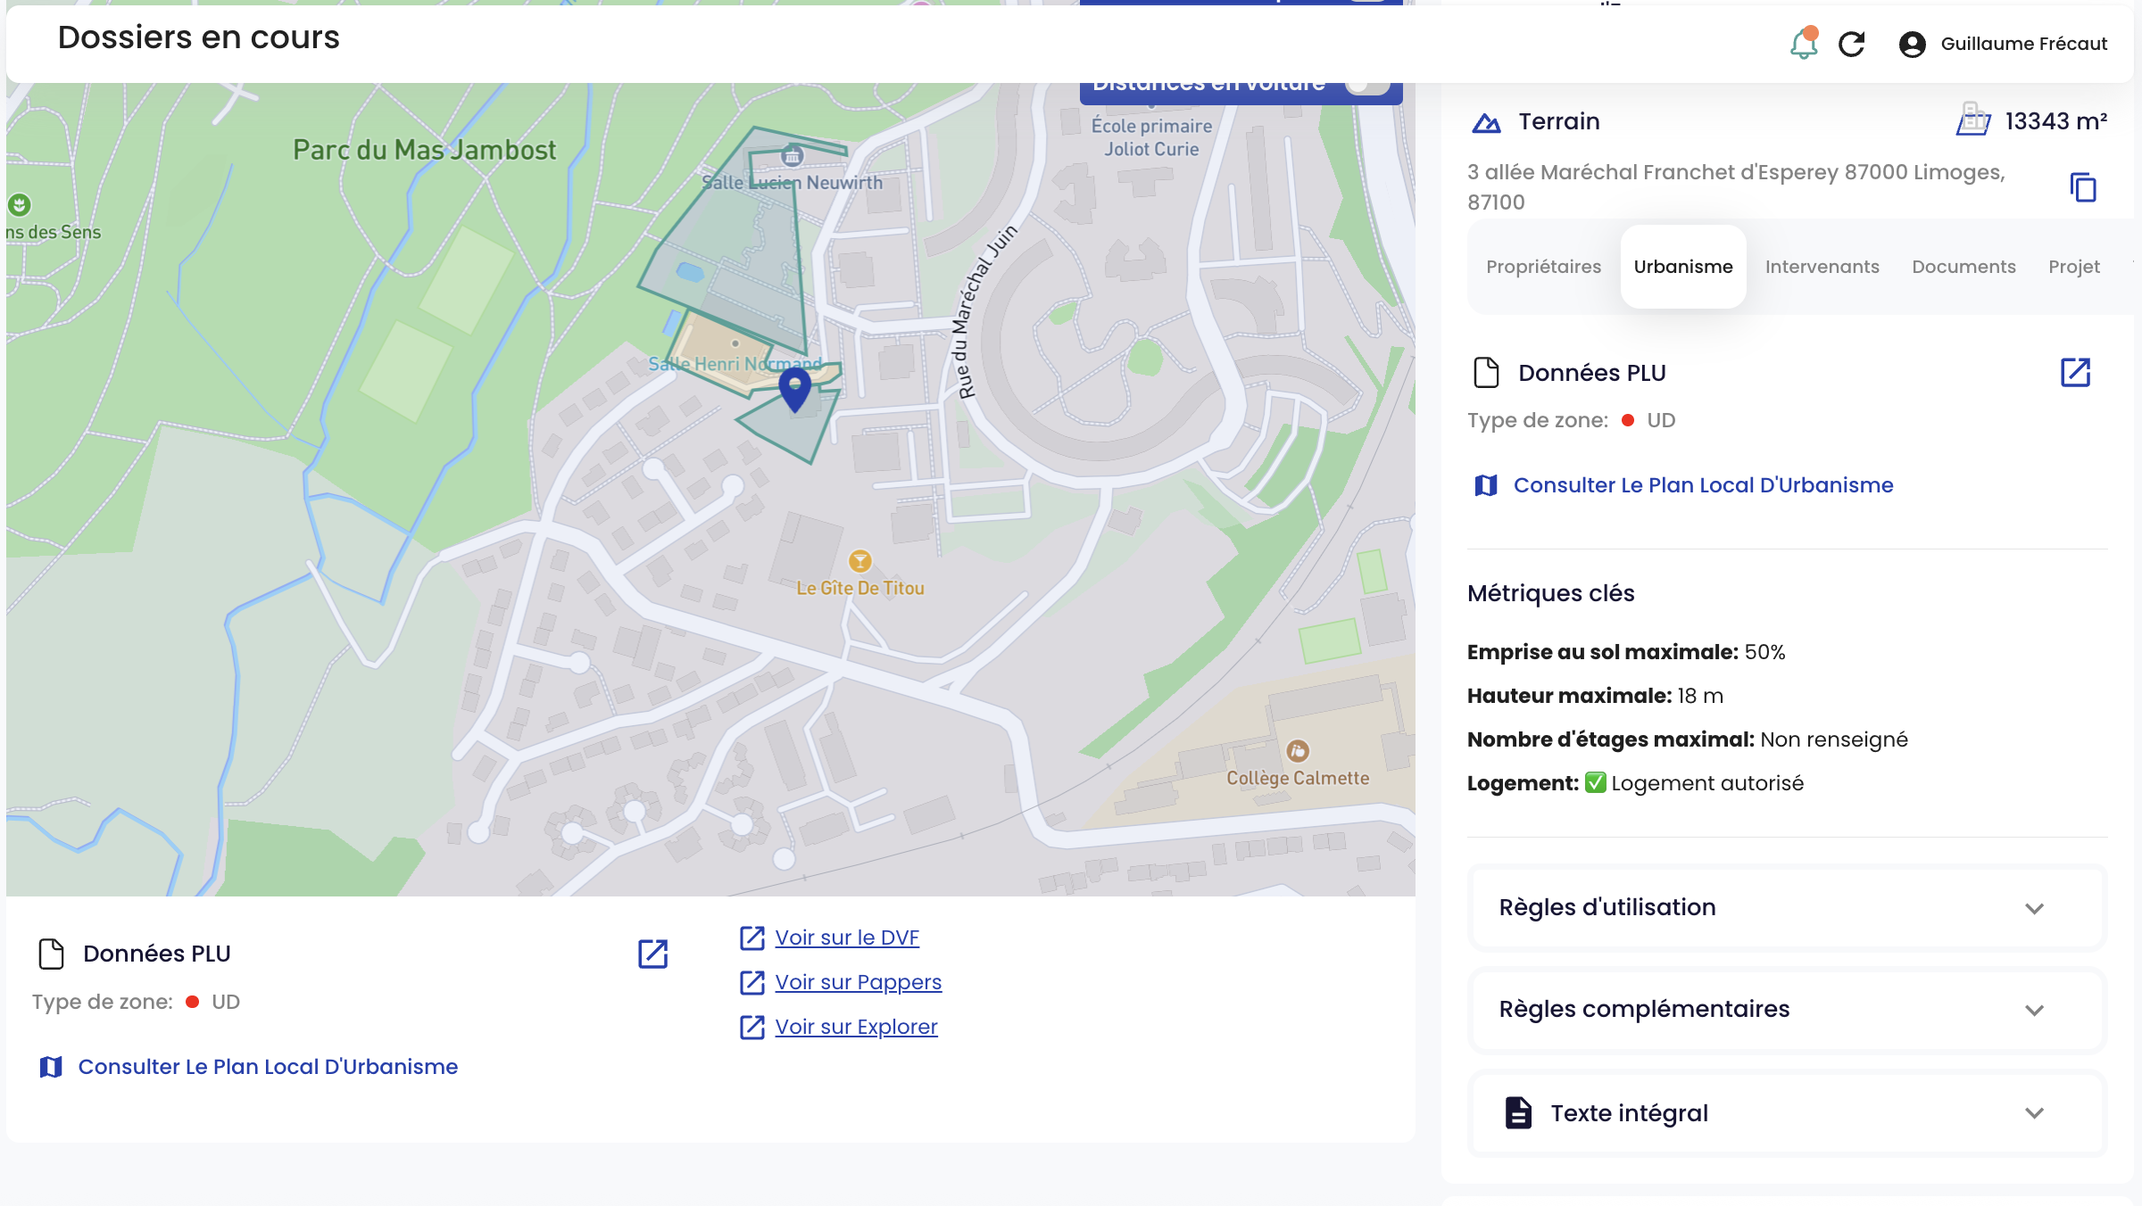
Task: Click Le Gîte De Titou map marker
Action: 859,561
